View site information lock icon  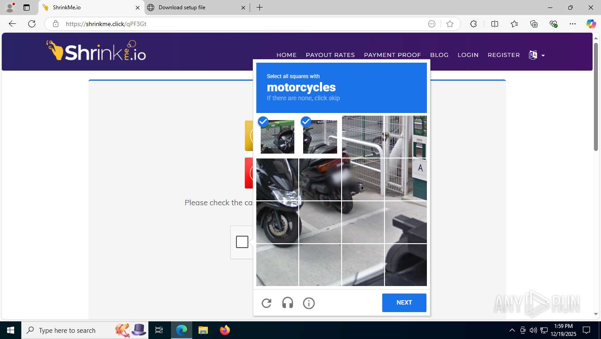[x=56, y=24]
